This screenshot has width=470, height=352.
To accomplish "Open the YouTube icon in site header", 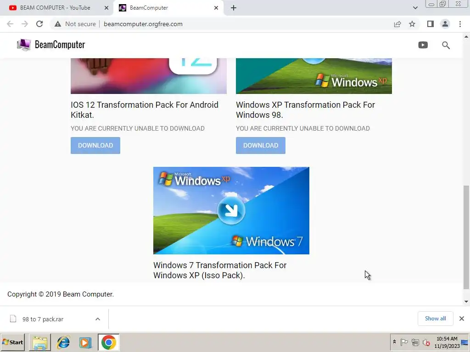I will click(423, 45).
